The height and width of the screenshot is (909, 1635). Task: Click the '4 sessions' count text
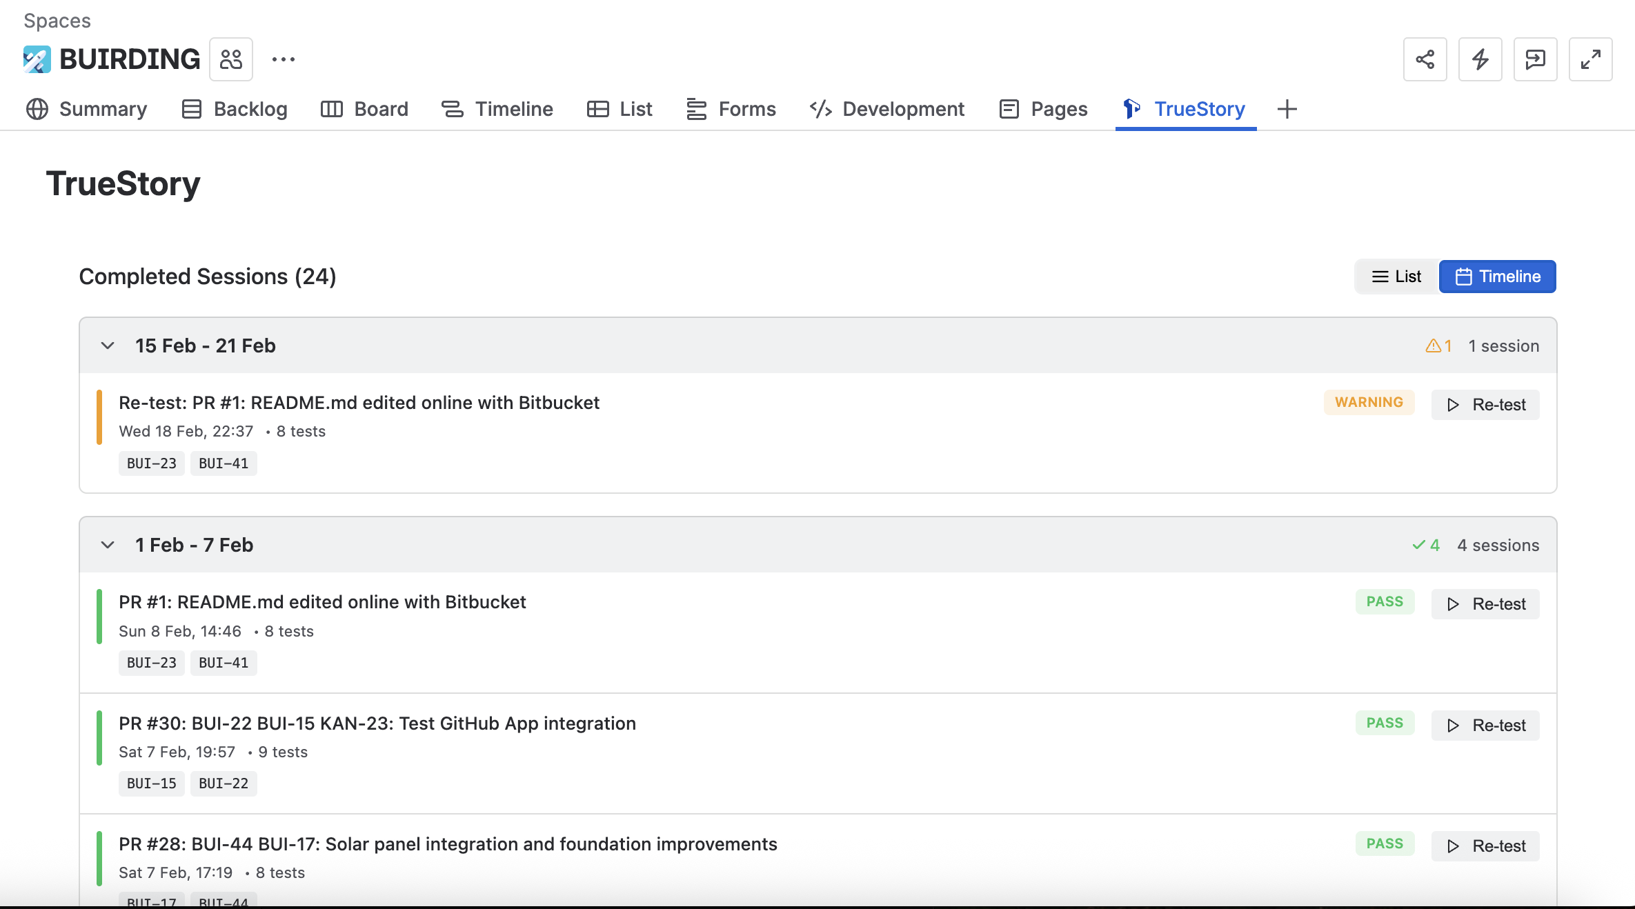[x=1498, y=545]
